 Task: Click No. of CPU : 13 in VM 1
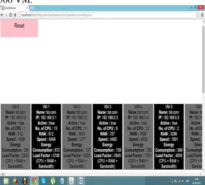[46, 128]
